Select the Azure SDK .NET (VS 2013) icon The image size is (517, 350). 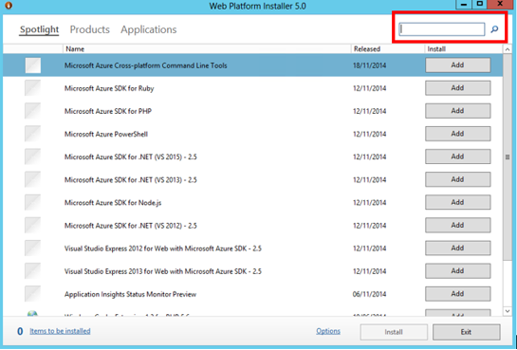(x=33, y=179)
